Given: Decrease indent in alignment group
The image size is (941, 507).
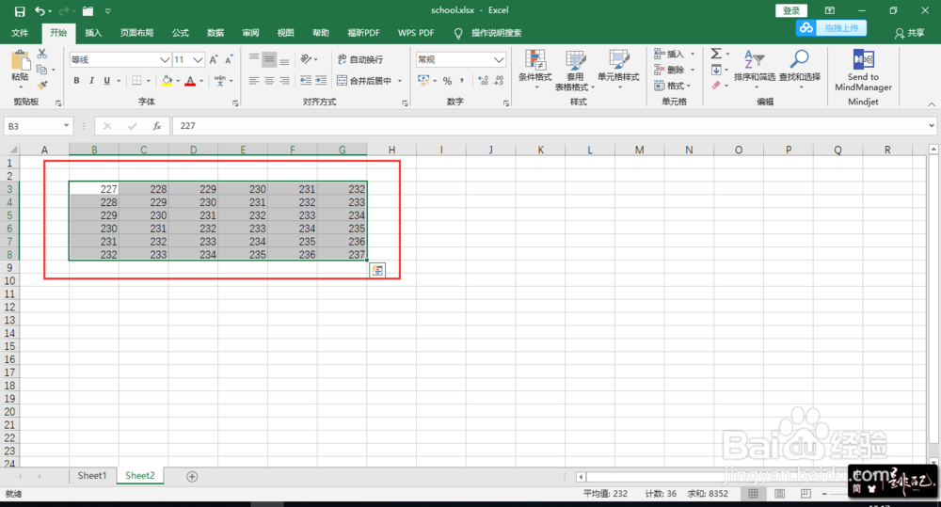Looking at the screenshot, I should (306, 80).
